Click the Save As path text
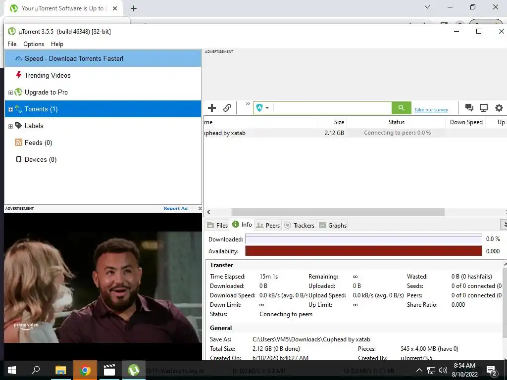 311,339
